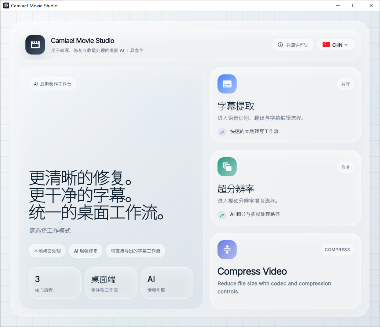Open the 开源许可证 license button
The image size is (380, 327).
pyautogui.click(x=293, y=45)
